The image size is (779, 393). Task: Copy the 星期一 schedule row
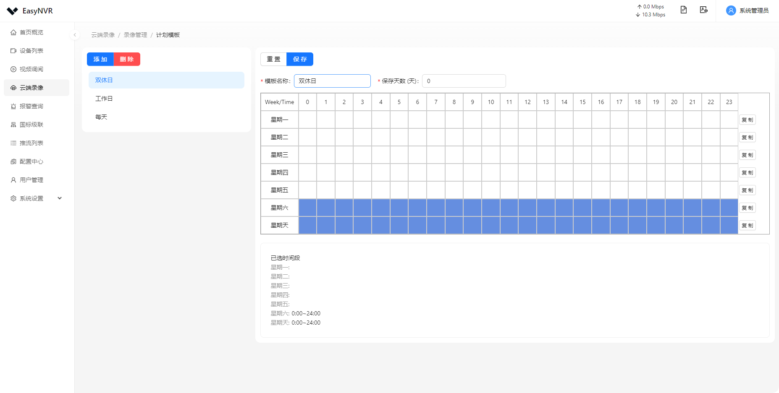[748, 120]
